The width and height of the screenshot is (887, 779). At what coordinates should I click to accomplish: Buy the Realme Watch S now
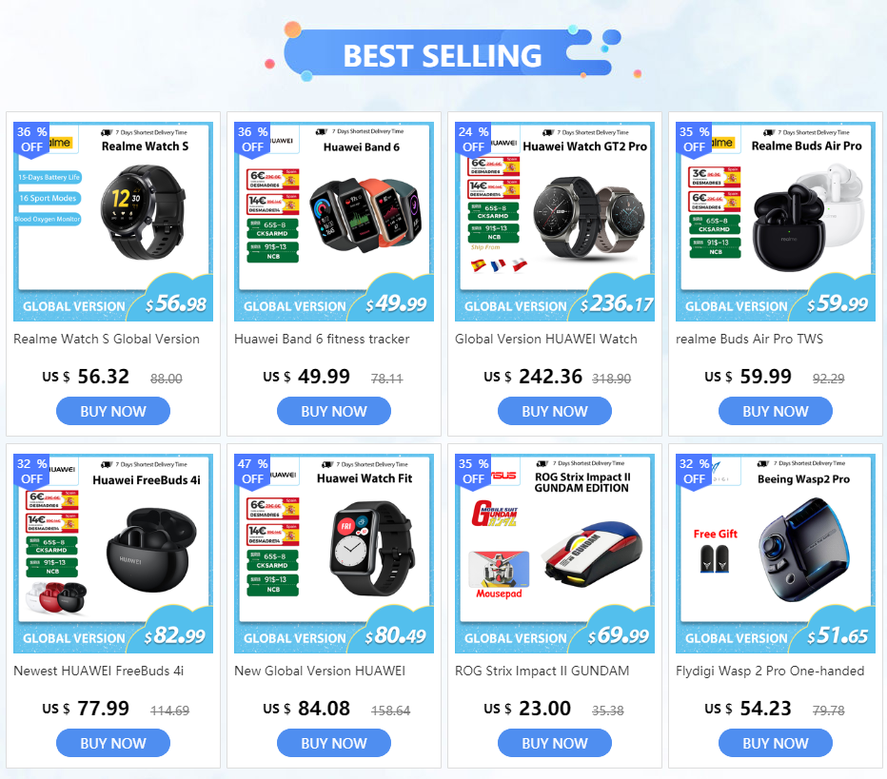click(x=113, y=411)
